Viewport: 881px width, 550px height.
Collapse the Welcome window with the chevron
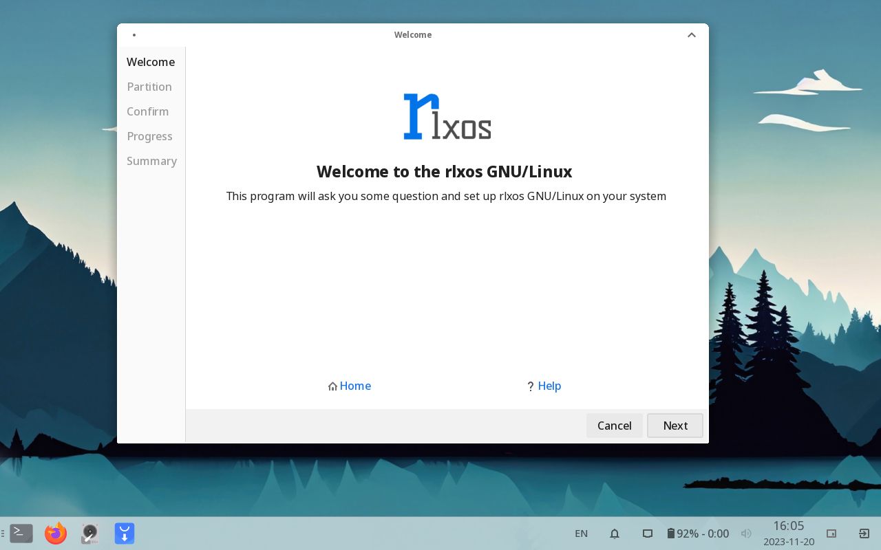[x=692, y=34]
